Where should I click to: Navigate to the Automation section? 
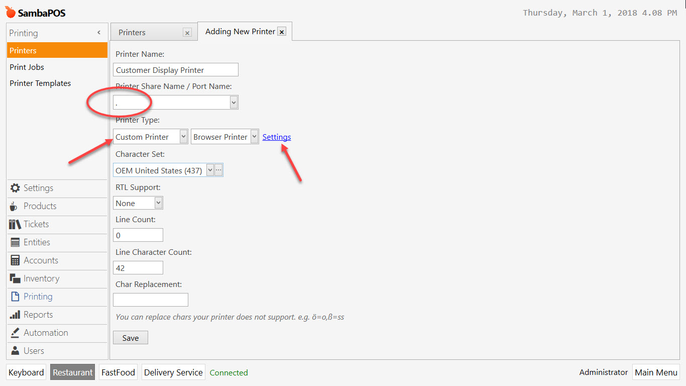tap(46, 333)
